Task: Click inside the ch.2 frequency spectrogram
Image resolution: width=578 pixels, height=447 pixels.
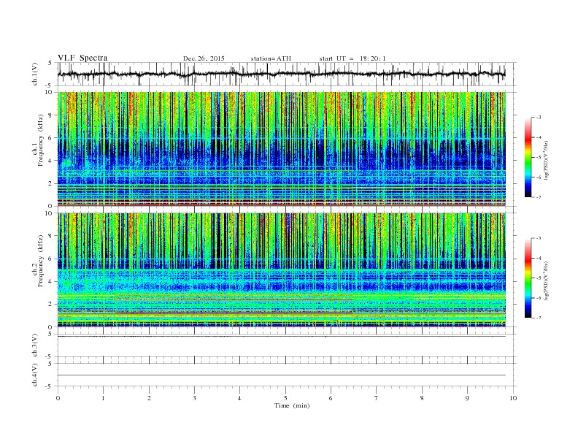Action: (x=281, y=270)
